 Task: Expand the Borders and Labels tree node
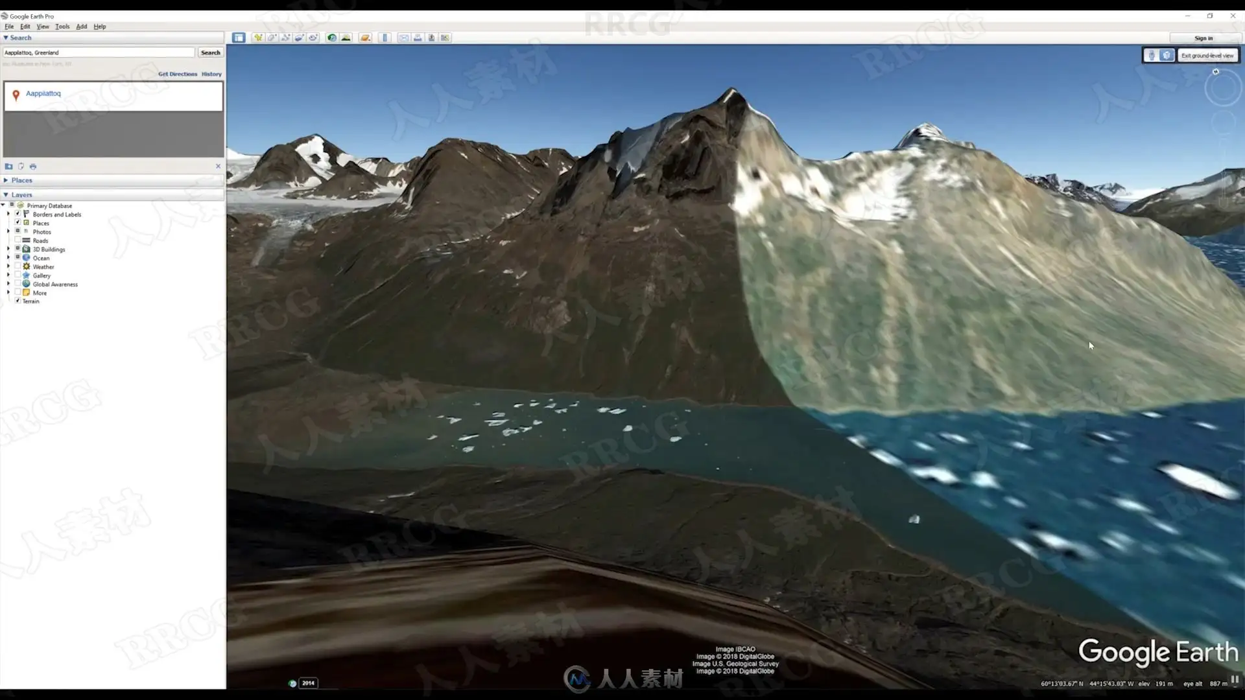click(8, 214)
